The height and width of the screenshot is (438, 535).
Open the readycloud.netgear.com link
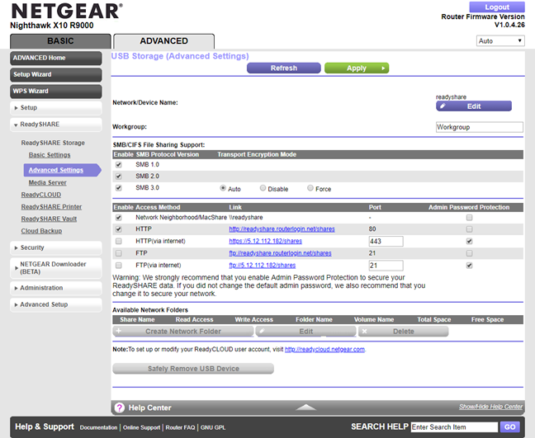click(324, 350)
